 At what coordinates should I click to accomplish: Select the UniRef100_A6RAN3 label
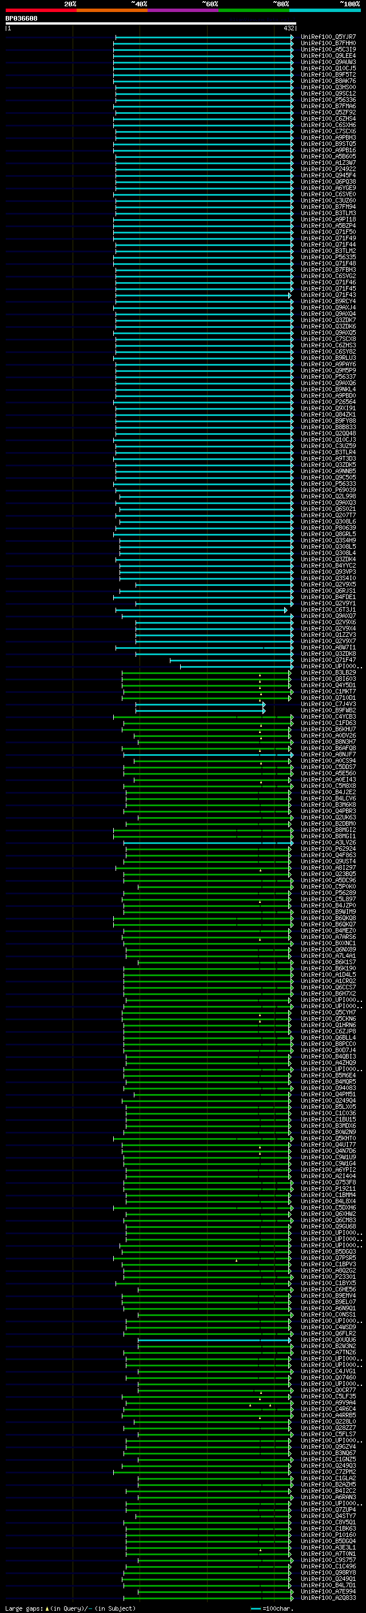pyautogui.click(x=328, y=1497)
